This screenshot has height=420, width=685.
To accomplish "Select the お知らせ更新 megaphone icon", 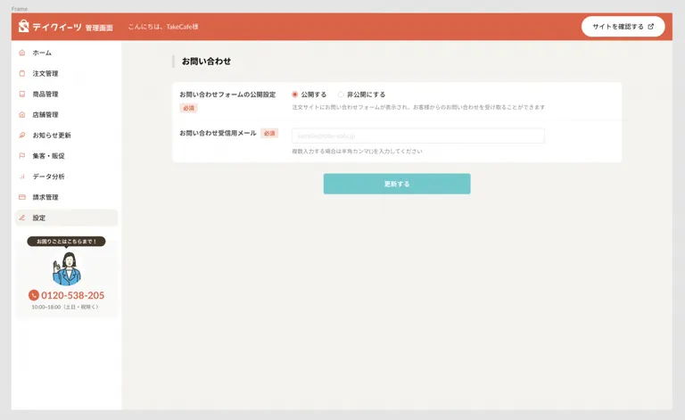I will (22, 136).
